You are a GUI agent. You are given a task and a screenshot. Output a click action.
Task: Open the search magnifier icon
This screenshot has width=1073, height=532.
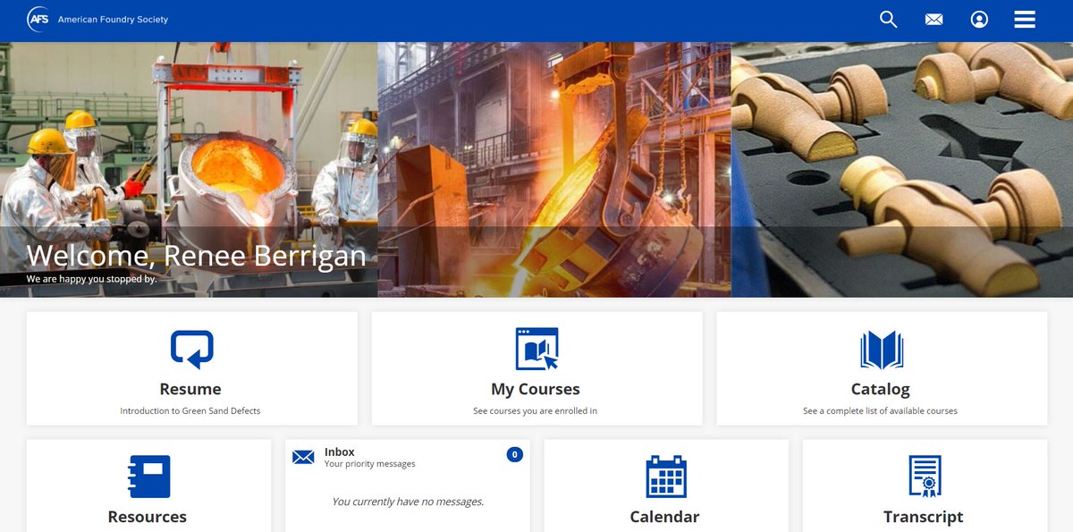888,19
